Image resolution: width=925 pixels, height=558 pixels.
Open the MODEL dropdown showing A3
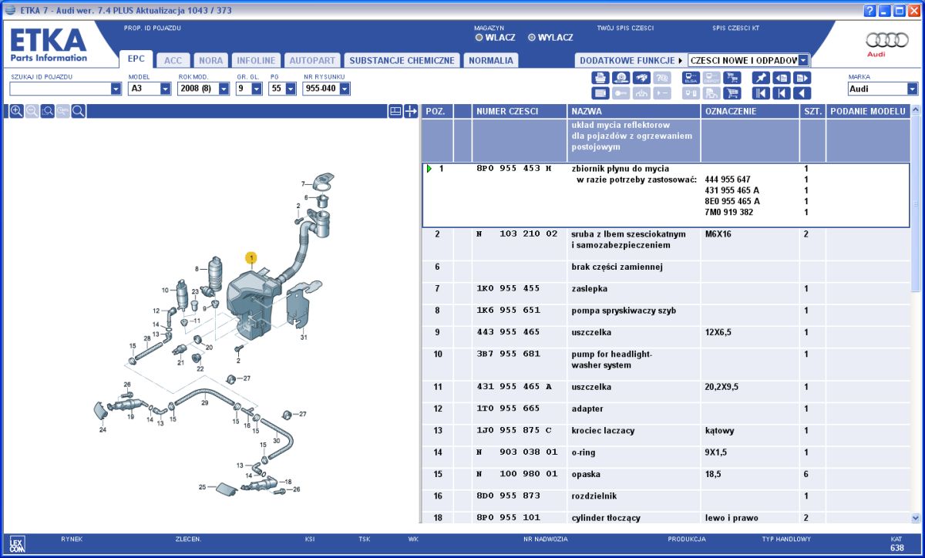pyautogui.click(x=166, y=89)
